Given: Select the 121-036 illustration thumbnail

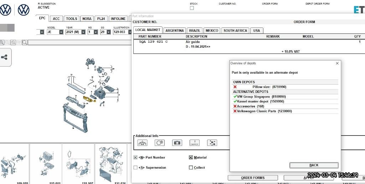Looking at the screenshot, I should pos(111,162).
